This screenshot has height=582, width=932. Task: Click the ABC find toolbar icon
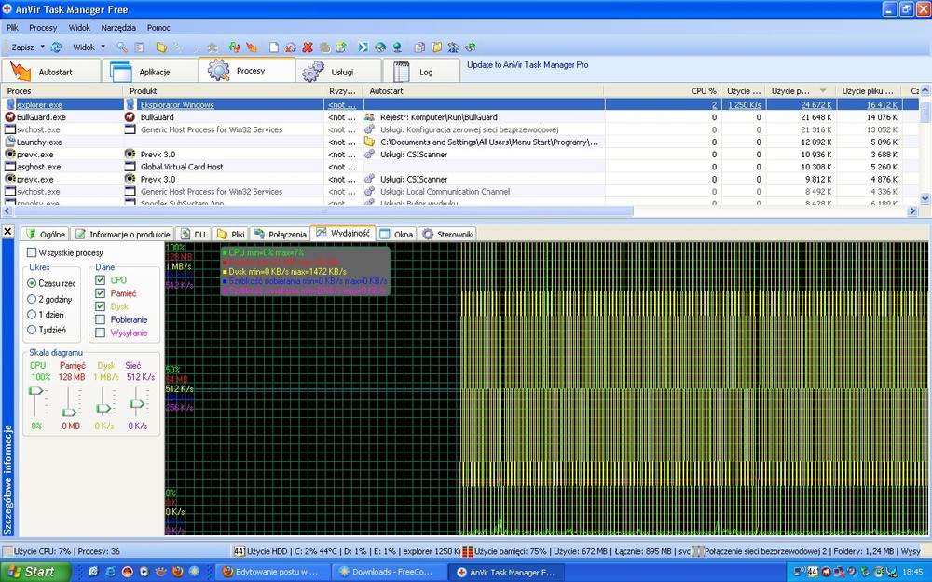click(454, 47)
